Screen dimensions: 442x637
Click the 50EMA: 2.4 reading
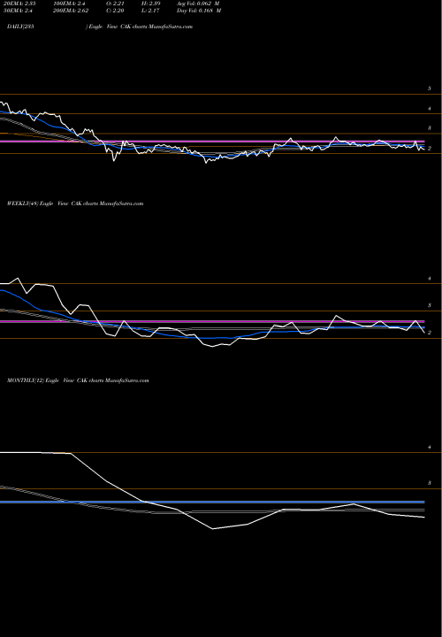17,11
